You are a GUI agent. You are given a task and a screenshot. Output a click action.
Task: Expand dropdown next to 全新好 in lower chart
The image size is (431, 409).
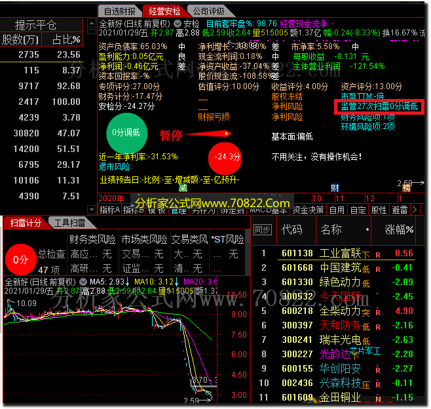(x=83, y=282)
